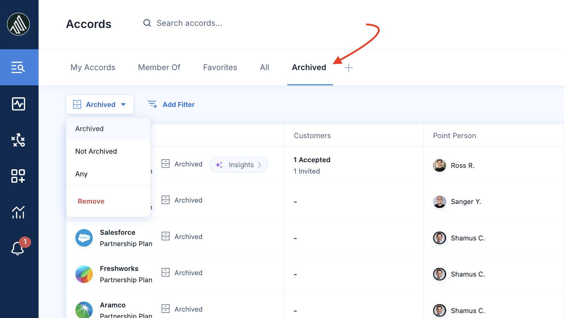Select 'Archived' option in dropdown list
The width and height of the screenshot is (564, 318).
click(x=90, y=129)
